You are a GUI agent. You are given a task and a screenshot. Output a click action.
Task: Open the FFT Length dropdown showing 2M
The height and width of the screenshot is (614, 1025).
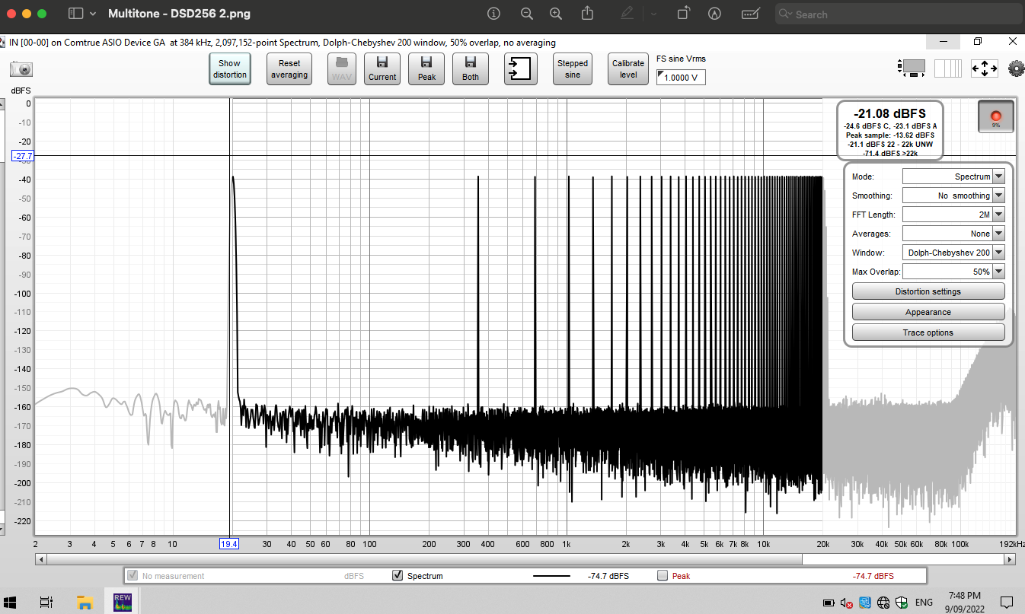(x=953, y=215)
